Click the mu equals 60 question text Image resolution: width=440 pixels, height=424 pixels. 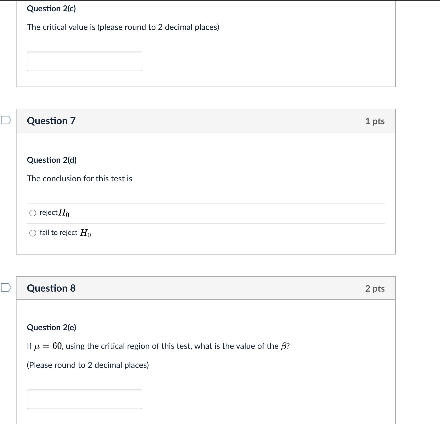tap(158, 346)
